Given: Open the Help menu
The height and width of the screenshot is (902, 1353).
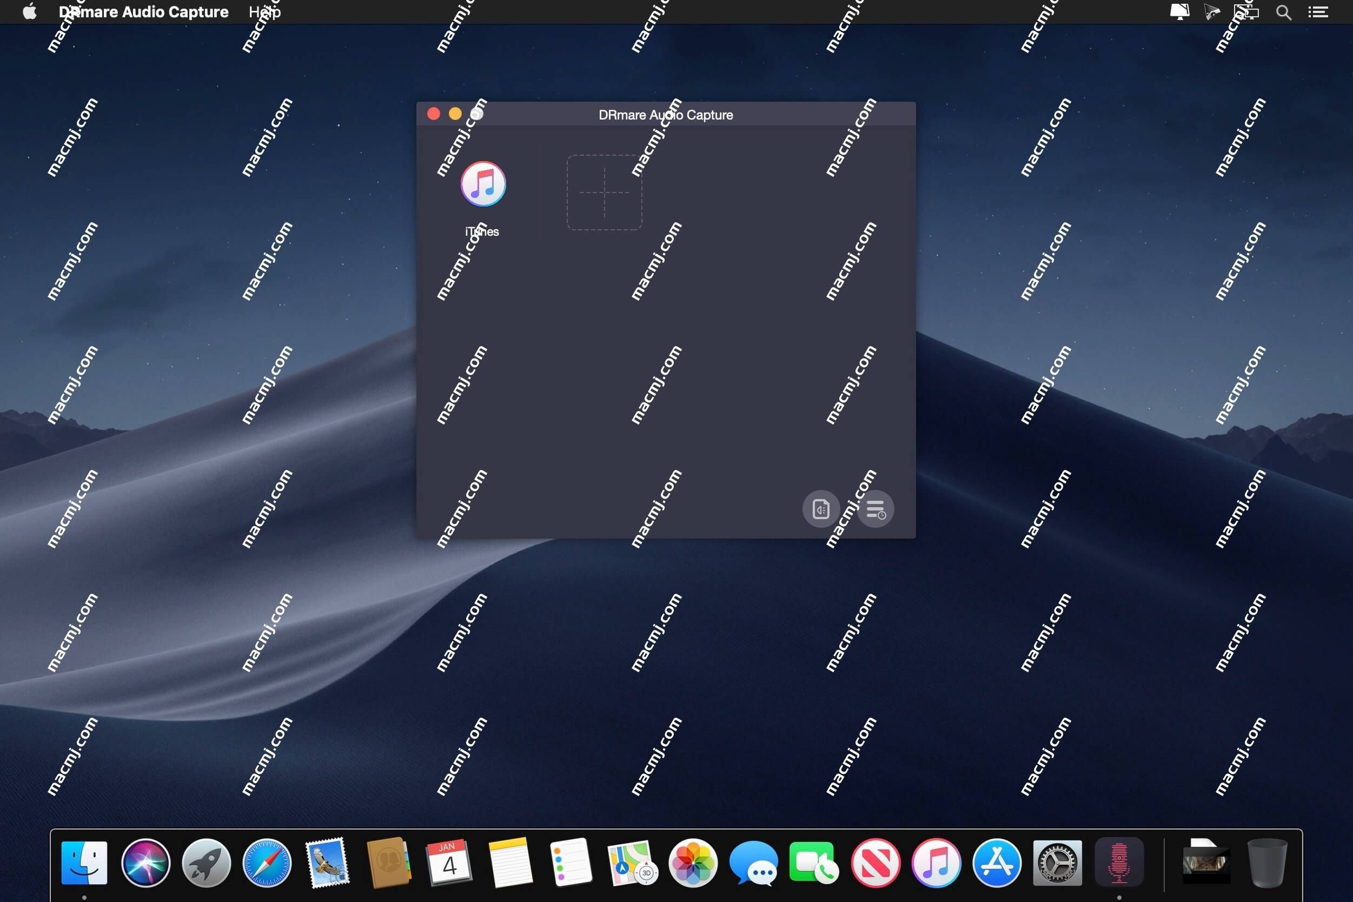Looking at the screenshot, I should click(x=264, y=11).
